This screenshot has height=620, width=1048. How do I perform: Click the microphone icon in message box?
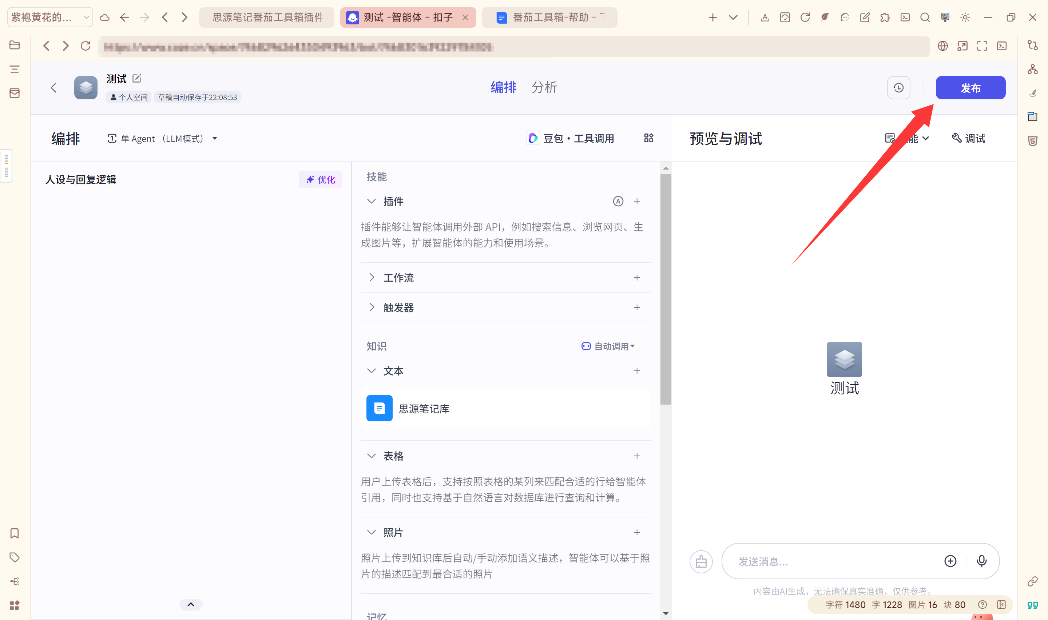coord(981,561)
